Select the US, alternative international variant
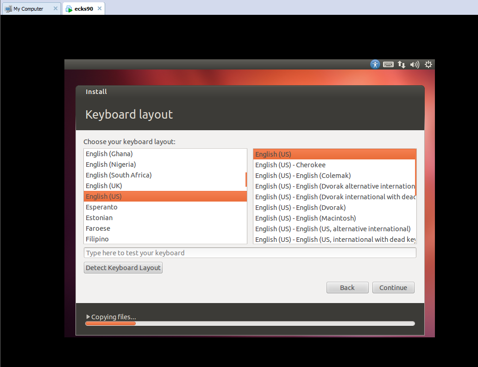The height and width of the screenshot is (367, 478). pyautogui.click(x=334, y=229)
